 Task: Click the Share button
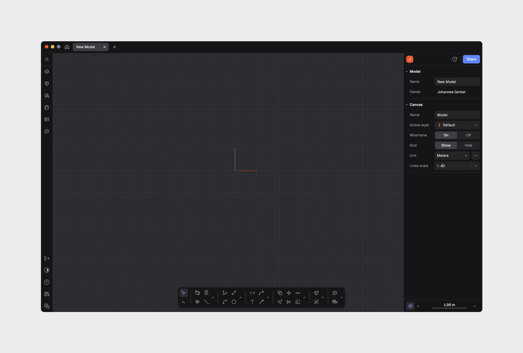[x=471, y=59]
